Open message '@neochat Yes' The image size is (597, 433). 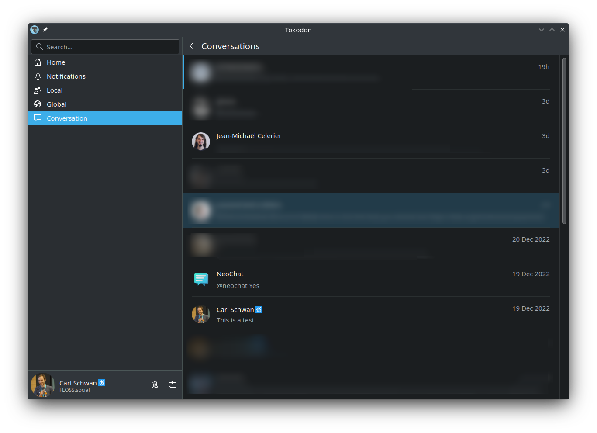coord(238,286)
